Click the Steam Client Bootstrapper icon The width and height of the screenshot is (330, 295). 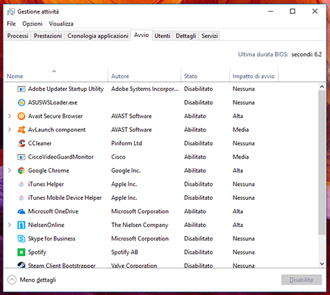tap(22, 265)
